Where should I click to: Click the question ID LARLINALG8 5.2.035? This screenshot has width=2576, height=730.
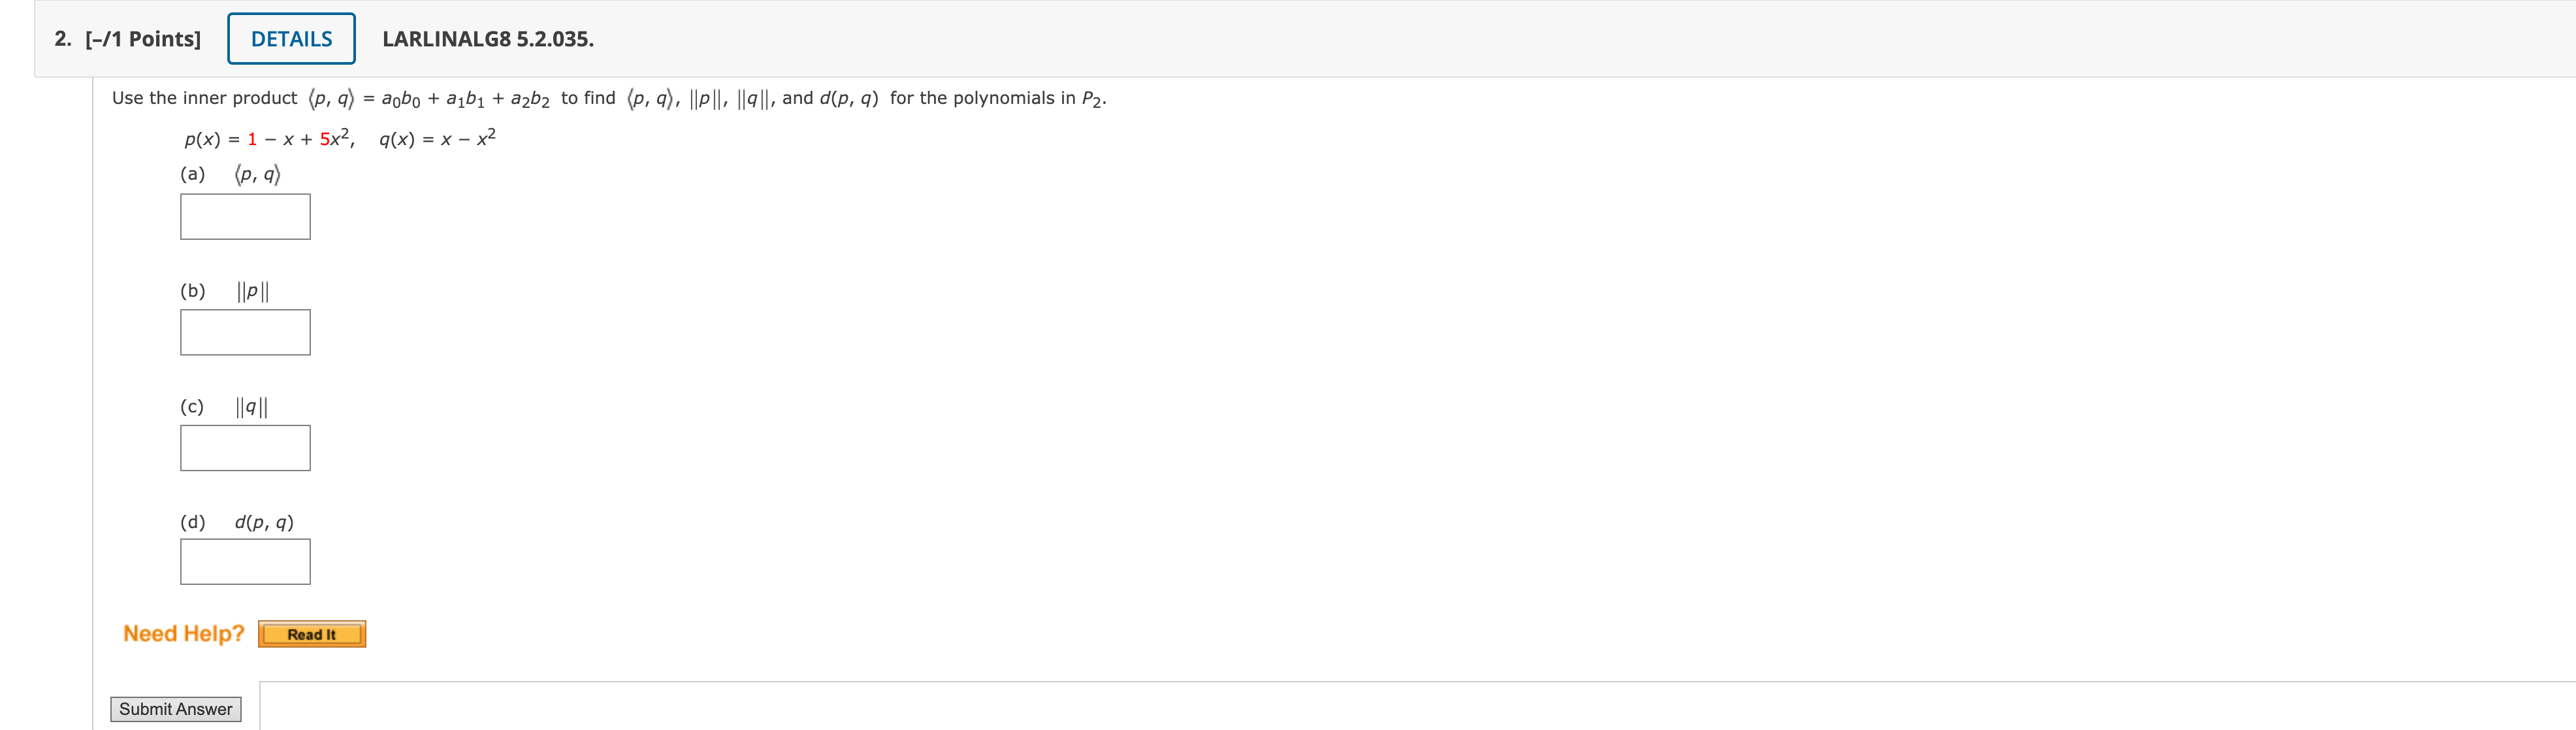(x=487, y=40)
